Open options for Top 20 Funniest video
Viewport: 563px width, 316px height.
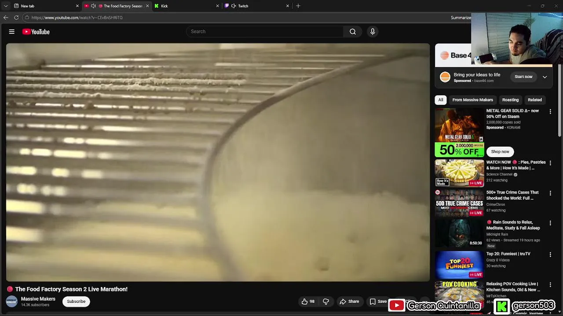550,255
